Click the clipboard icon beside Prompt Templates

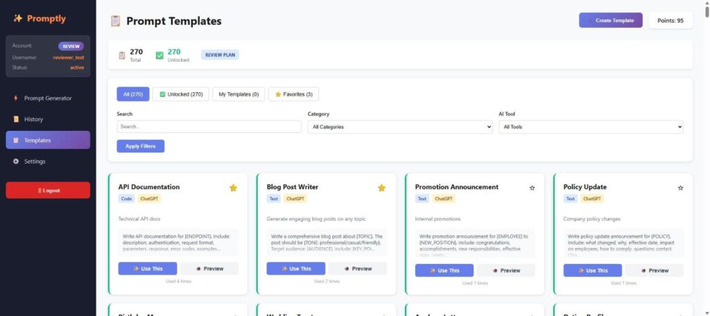point(116,21)
